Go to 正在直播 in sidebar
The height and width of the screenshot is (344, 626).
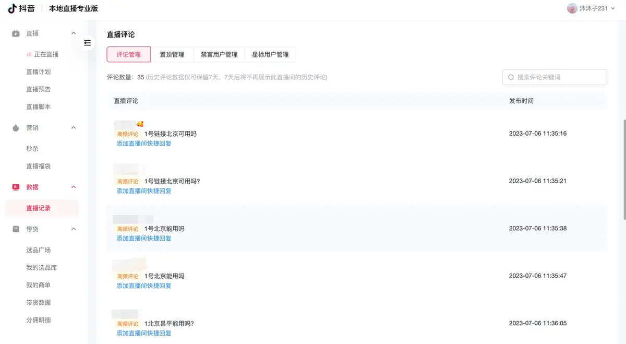tap(42, 54)
